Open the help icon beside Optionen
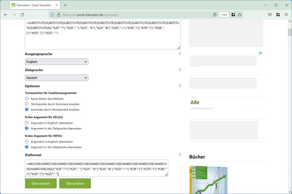The width and height of the screenshot is (292, 194). (179, 86)
